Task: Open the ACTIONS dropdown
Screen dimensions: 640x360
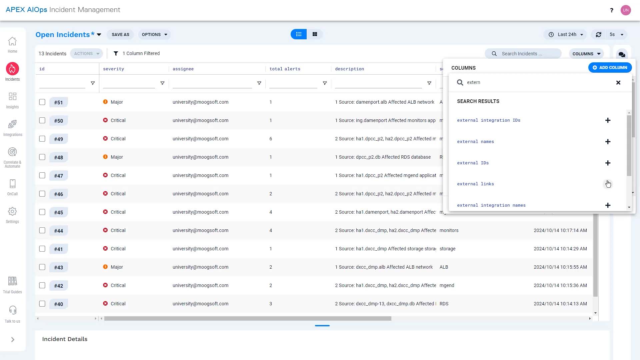Action: [x=86, y=54]
